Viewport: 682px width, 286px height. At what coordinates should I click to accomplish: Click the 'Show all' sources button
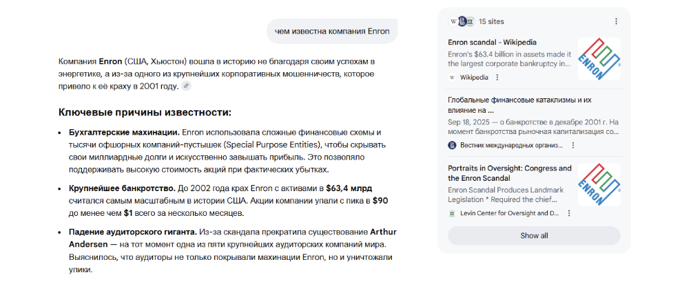(534, 236)
